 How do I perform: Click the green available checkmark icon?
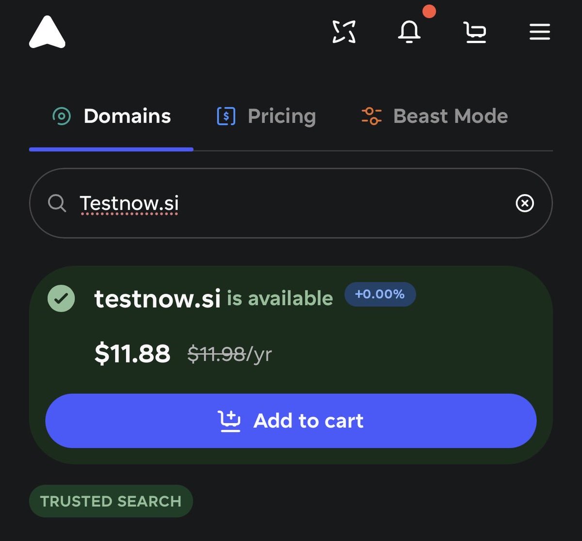[61, 298]
